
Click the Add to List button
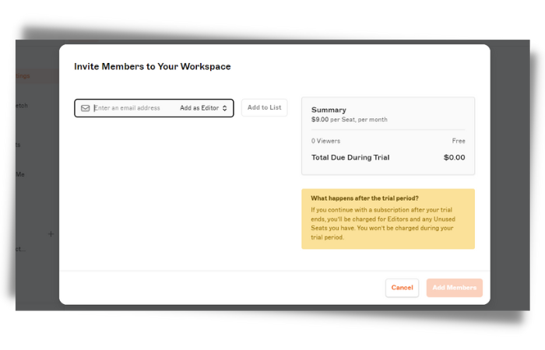coord(264,107)
